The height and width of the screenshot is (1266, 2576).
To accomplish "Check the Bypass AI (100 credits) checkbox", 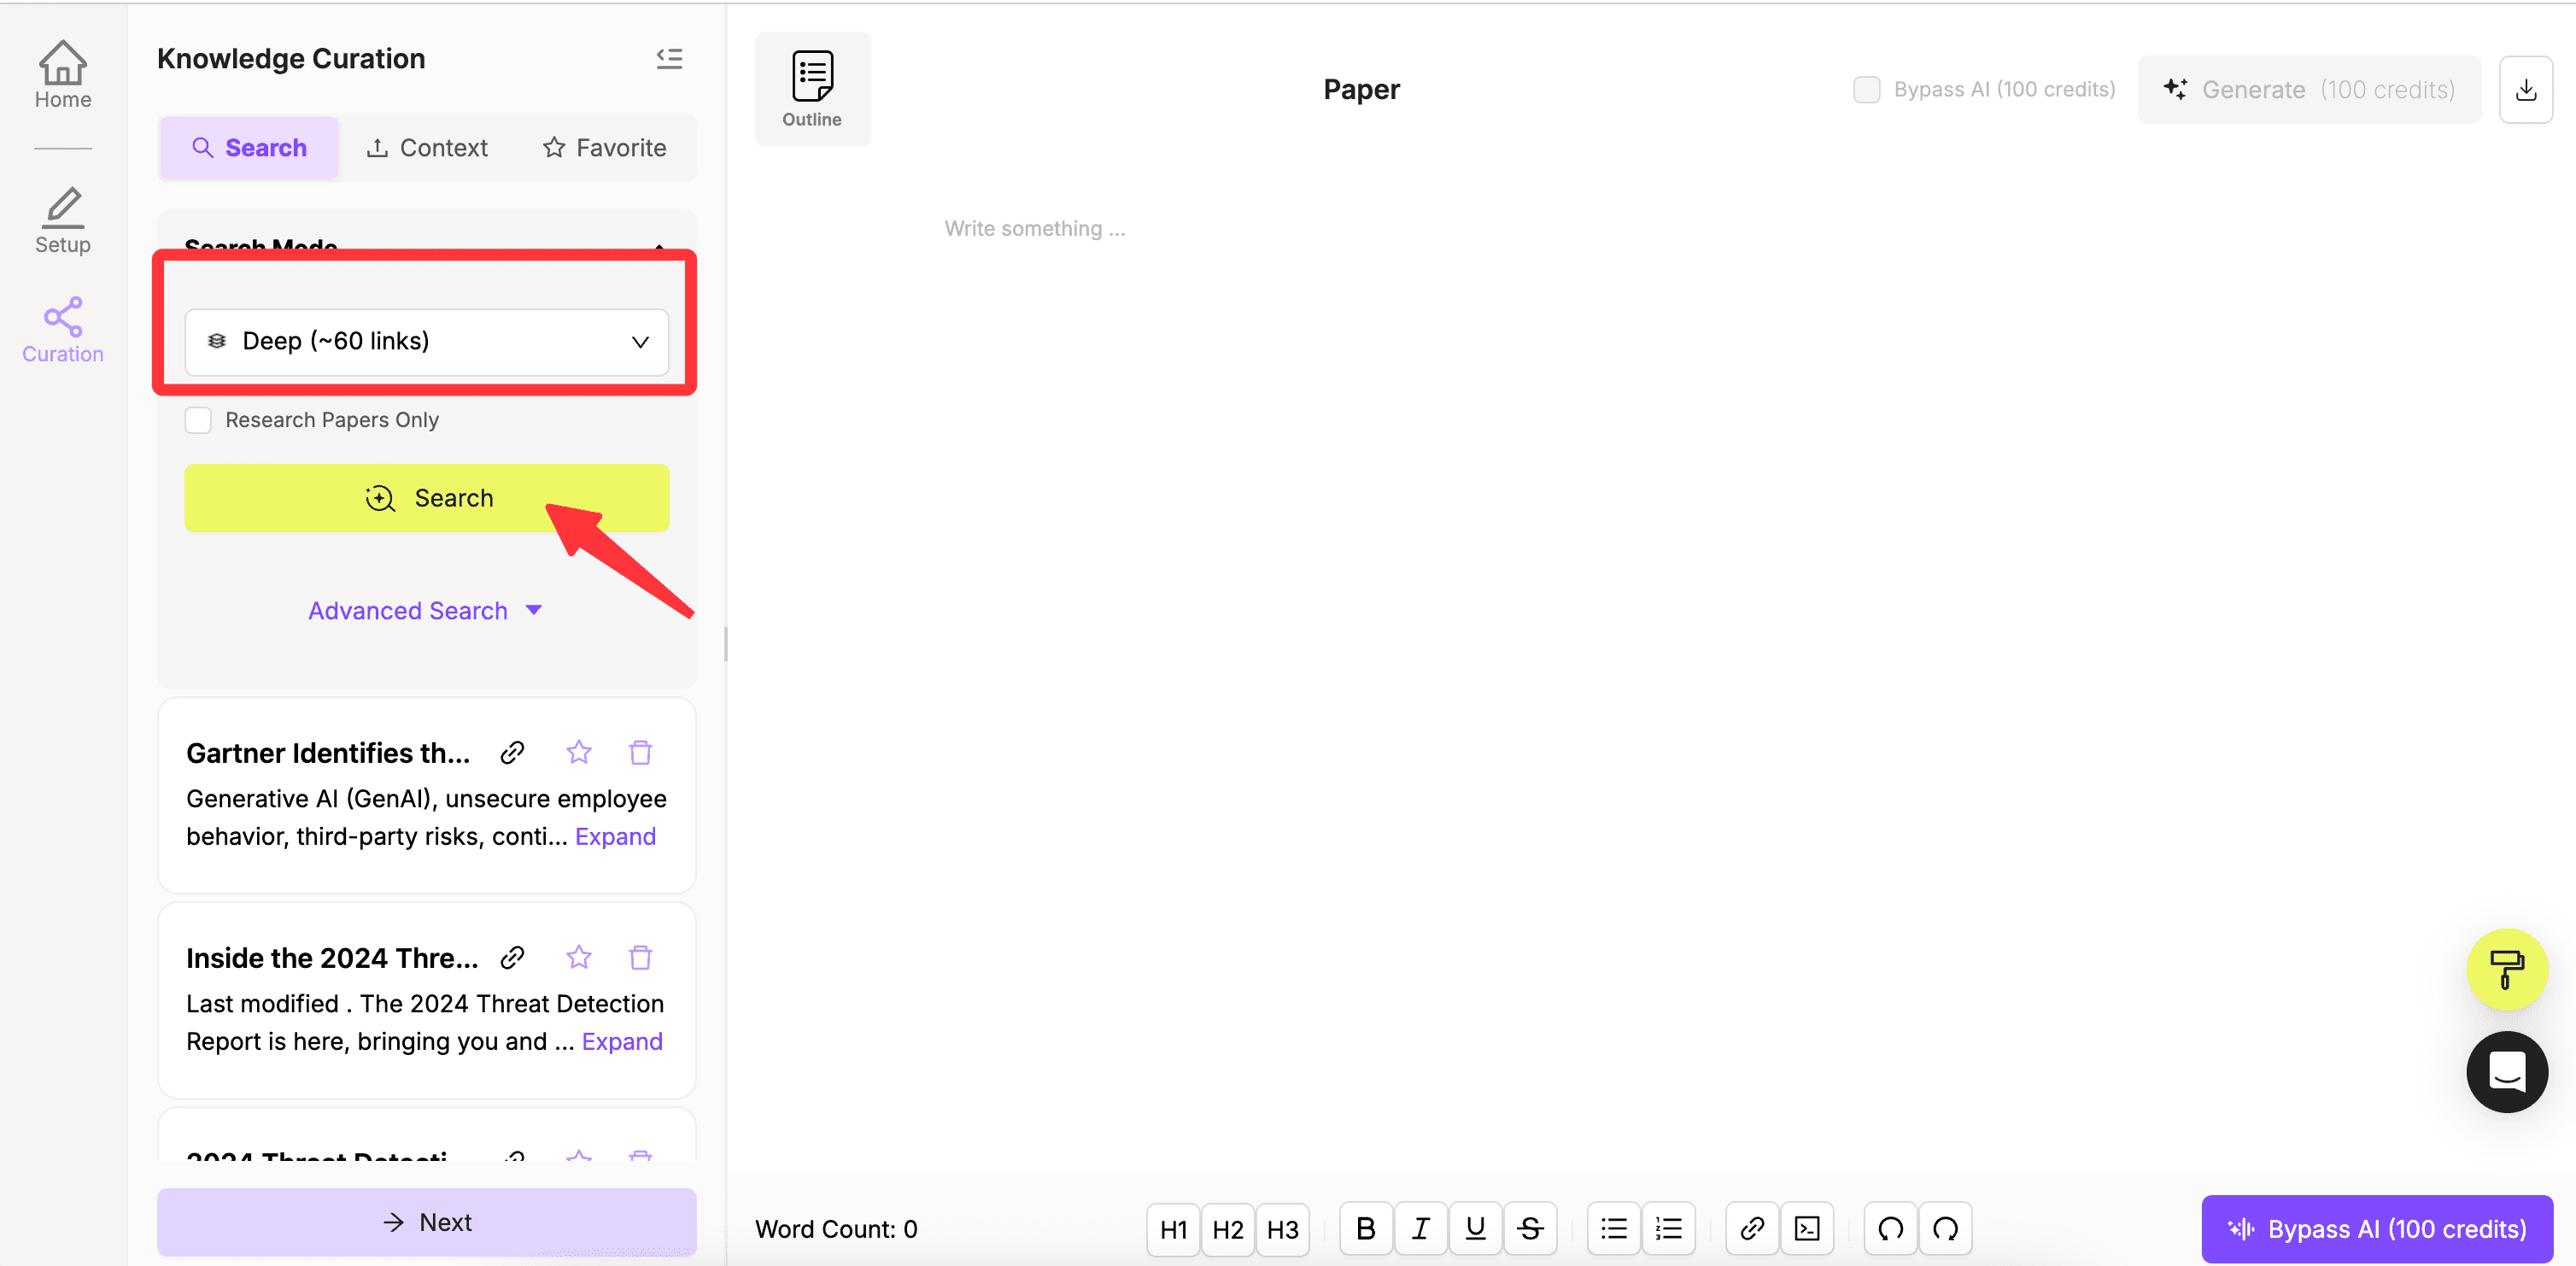I will tap(1865, 90).
